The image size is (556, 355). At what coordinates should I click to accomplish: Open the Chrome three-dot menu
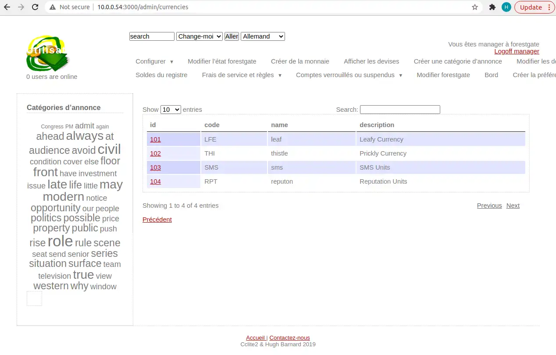pyautogui.click(x=549, y=7)
